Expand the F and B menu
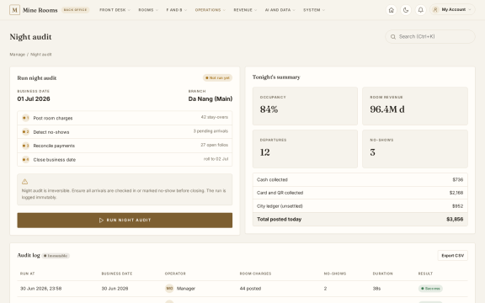The height and width of the screenshot is (303, 485). click(x=177, y=10)
